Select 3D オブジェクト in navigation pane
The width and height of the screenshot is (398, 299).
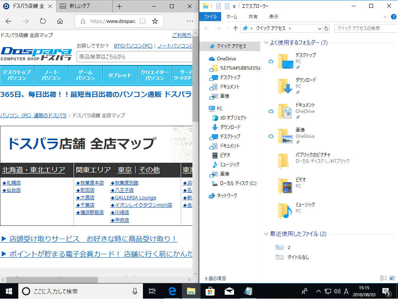(x=229, y=118)
